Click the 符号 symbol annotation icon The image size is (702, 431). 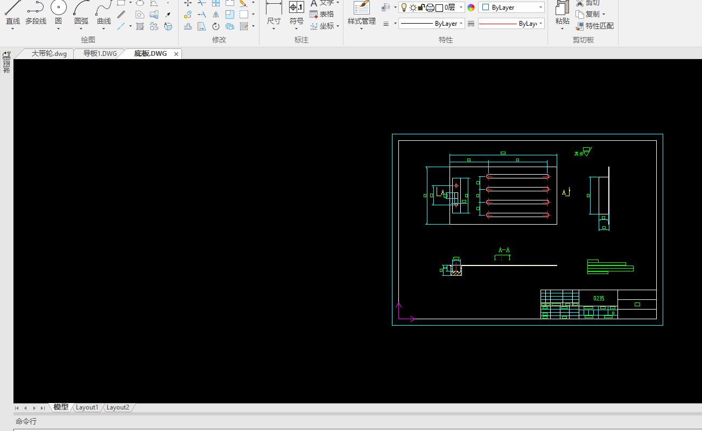coord(296,12)
